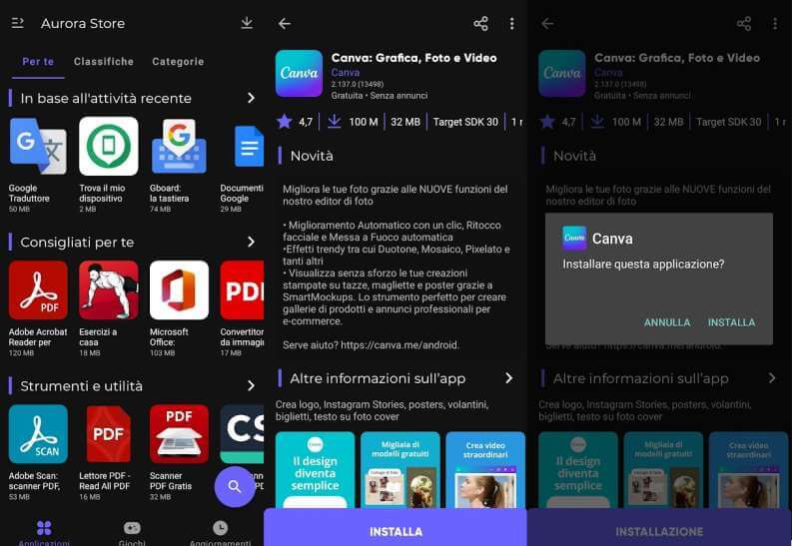This screenshot has width=792, height=546.
Task: Tap the Canva logo in middle panel
Action: tap(299, 73)
